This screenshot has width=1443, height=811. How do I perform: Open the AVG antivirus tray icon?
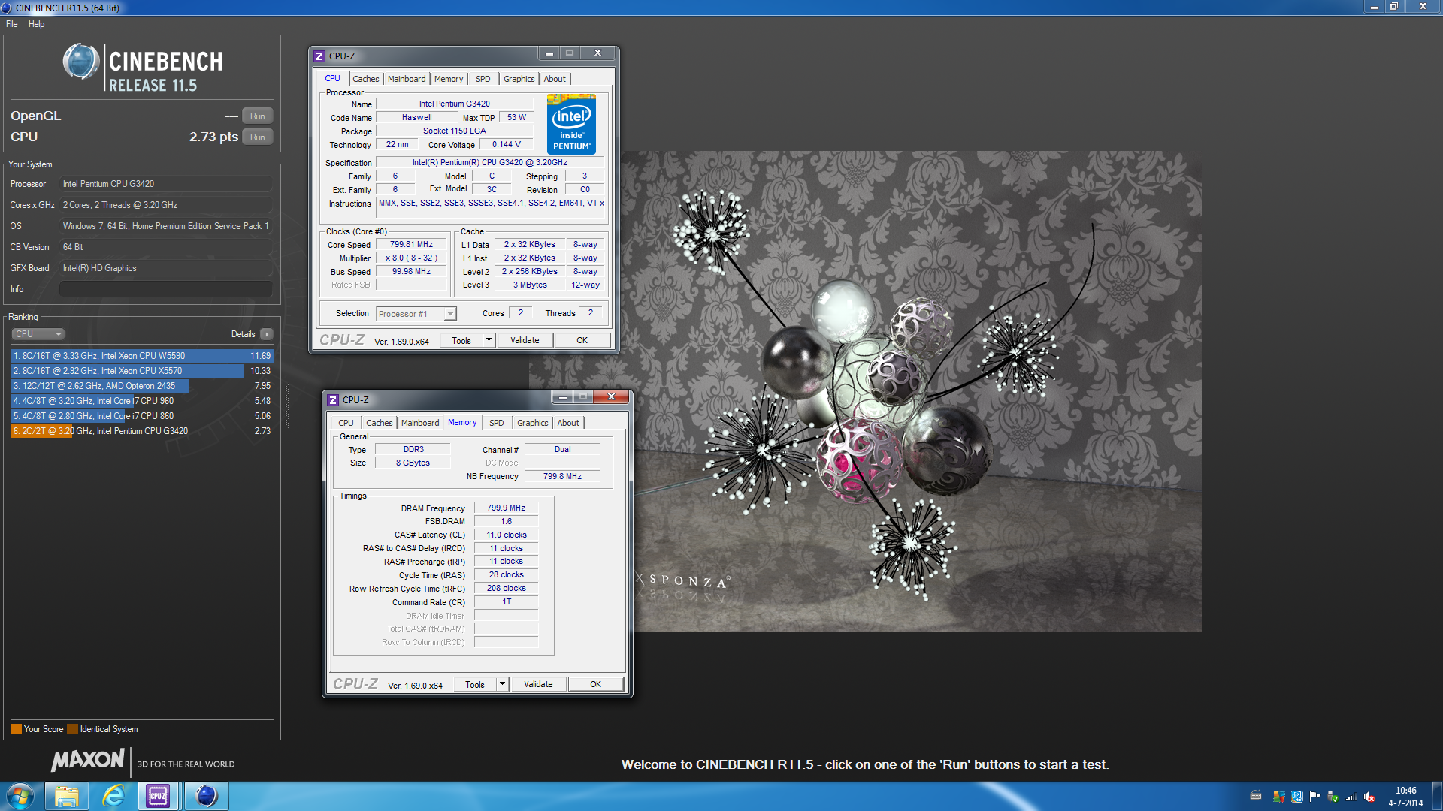pos(1278,797)
